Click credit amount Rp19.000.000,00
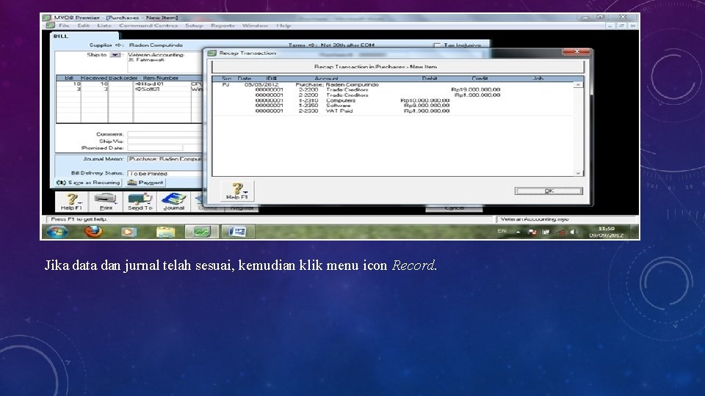 tap(476, 89)
